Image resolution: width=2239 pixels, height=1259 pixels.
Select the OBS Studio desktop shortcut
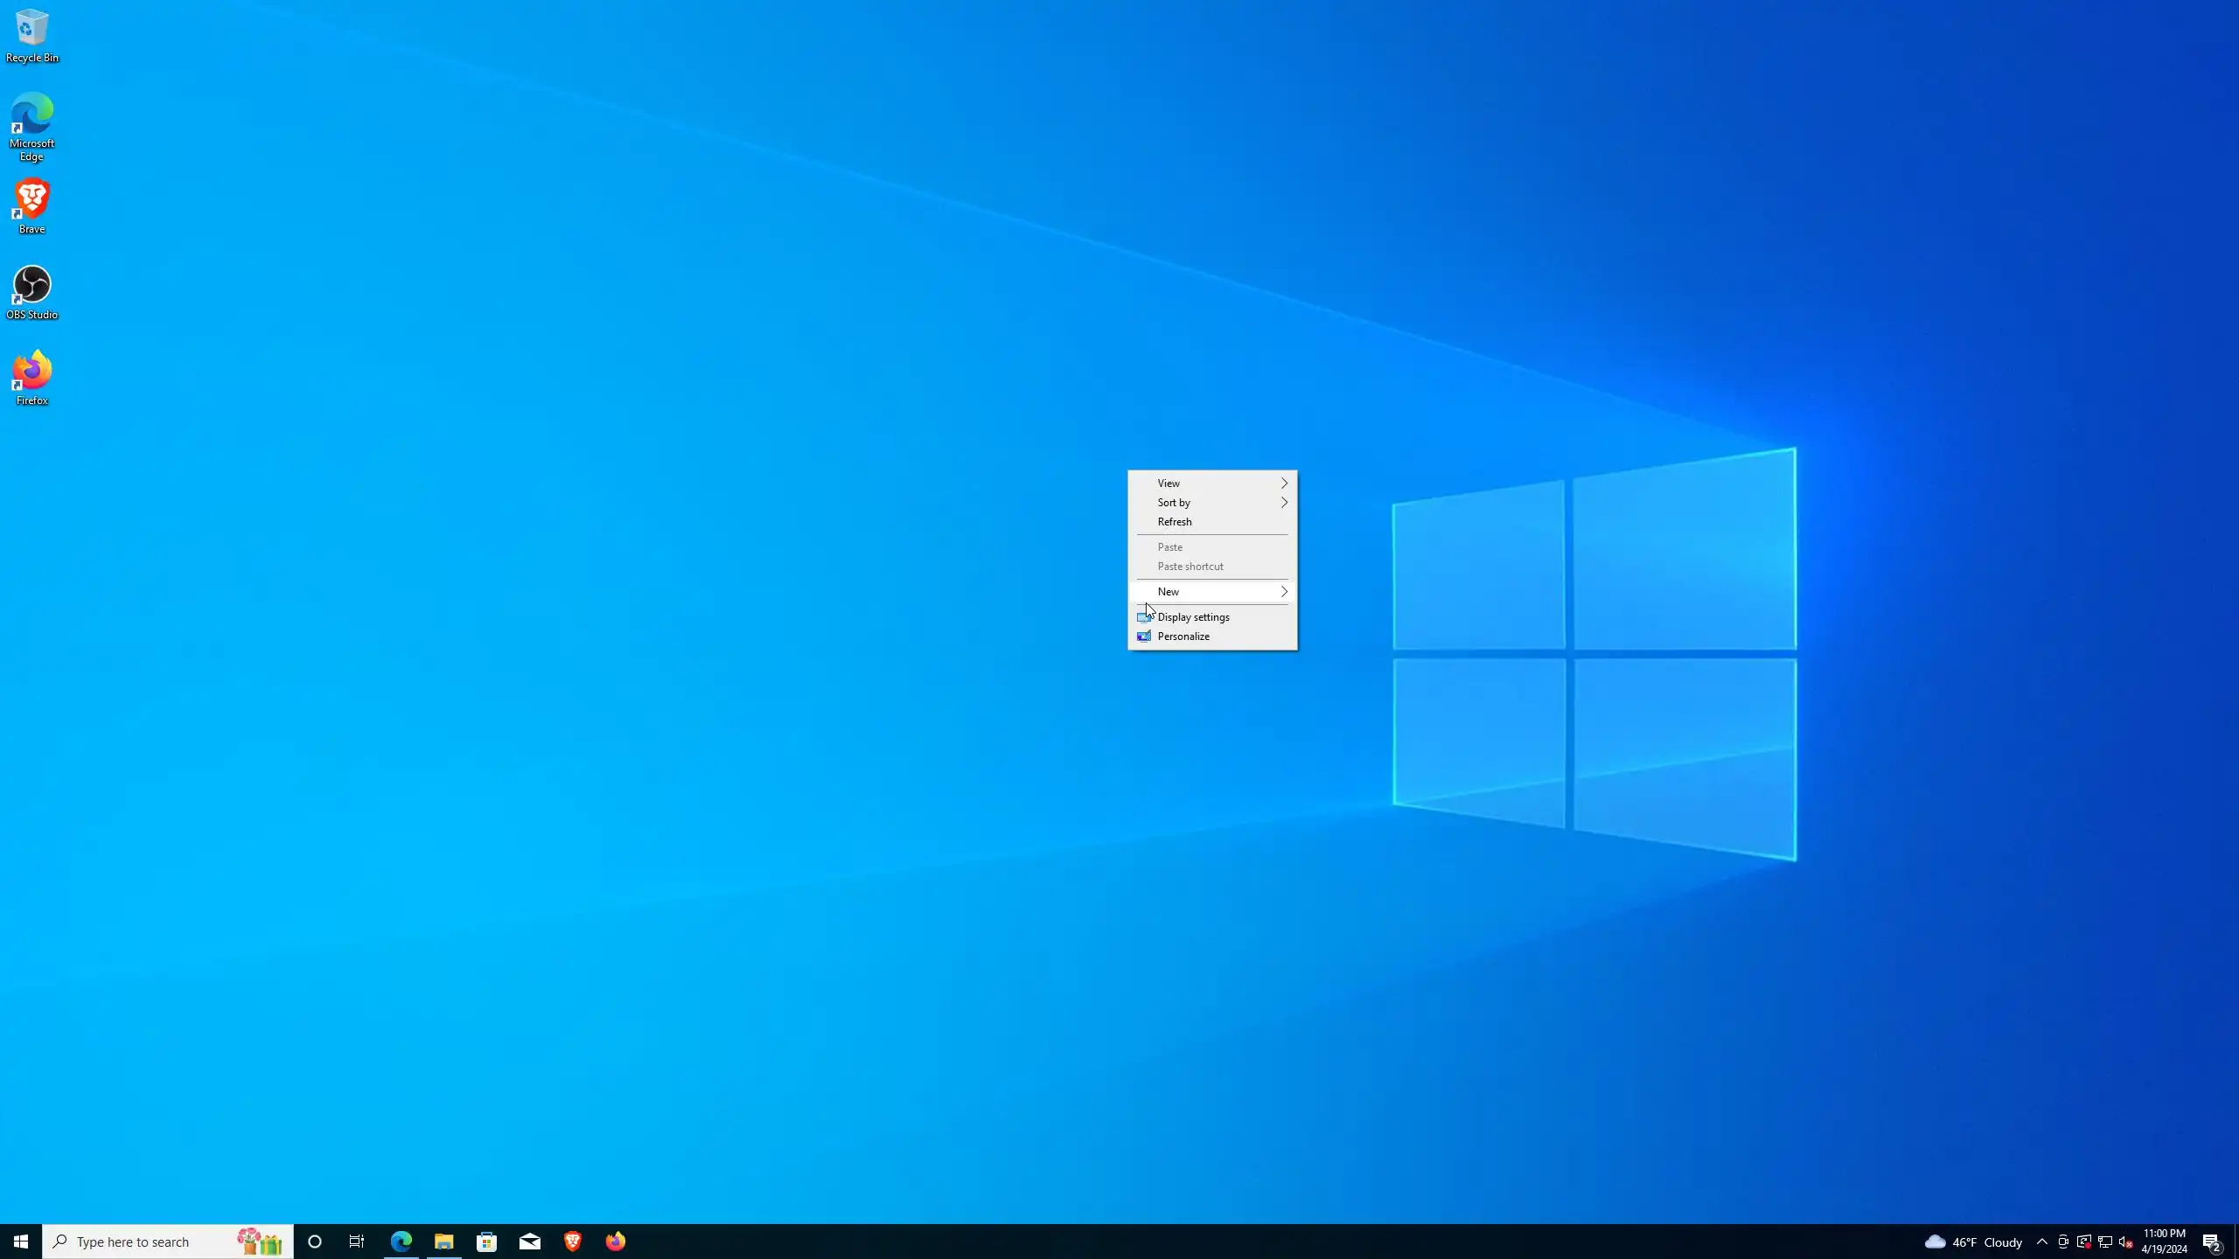coord(31,292)
